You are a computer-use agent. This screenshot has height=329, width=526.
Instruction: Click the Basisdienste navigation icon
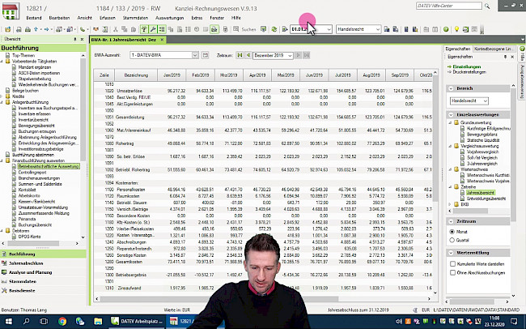click(x=5, y=290)
